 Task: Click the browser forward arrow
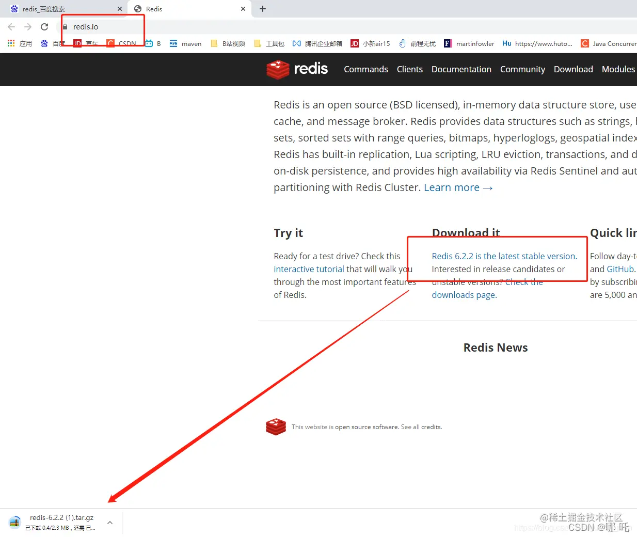(x=28, y=27)
